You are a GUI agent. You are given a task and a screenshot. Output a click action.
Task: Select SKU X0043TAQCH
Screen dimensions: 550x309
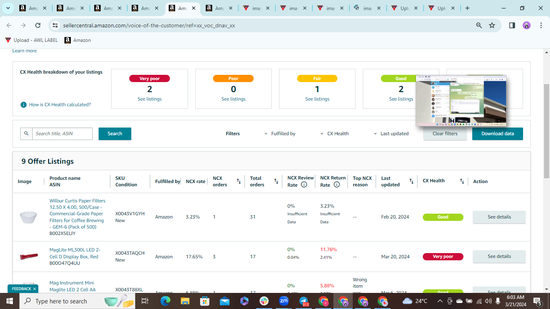tap(130, 253)
